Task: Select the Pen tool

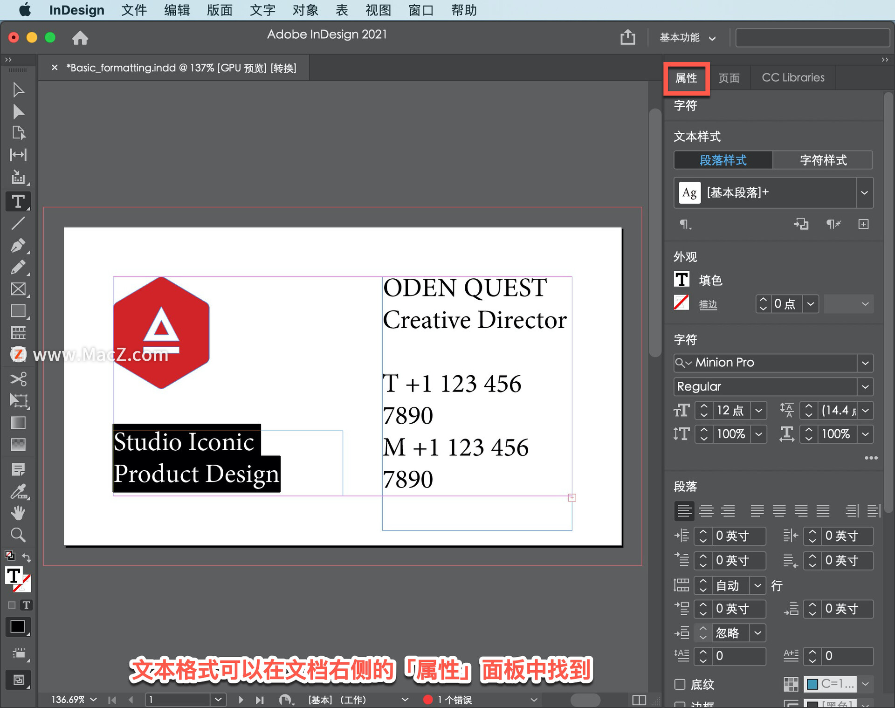Action: point(18,246)
